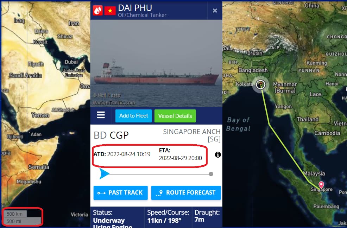Click the BD CGP departure port
The width and height of the screenshot is (347, 228).
tap(111, 135)
